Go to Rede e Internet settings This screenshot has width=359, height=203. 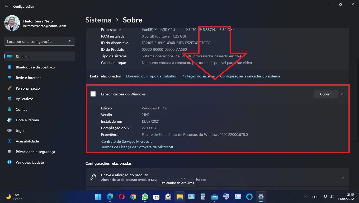[40, 78]
